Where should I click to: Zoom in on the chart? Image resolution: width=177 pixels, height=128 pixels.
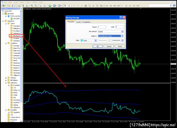pyautogui.click(x=32, y=6)
